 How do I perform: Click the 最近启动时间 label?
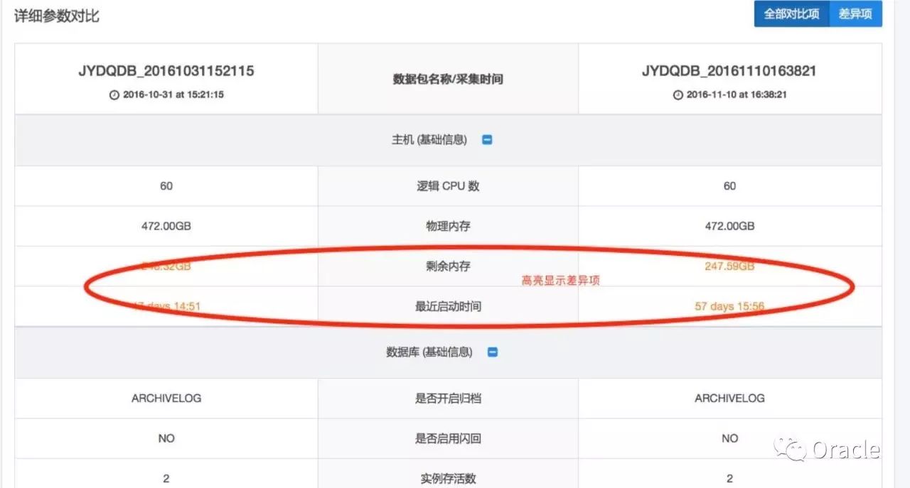click(448, 307)
